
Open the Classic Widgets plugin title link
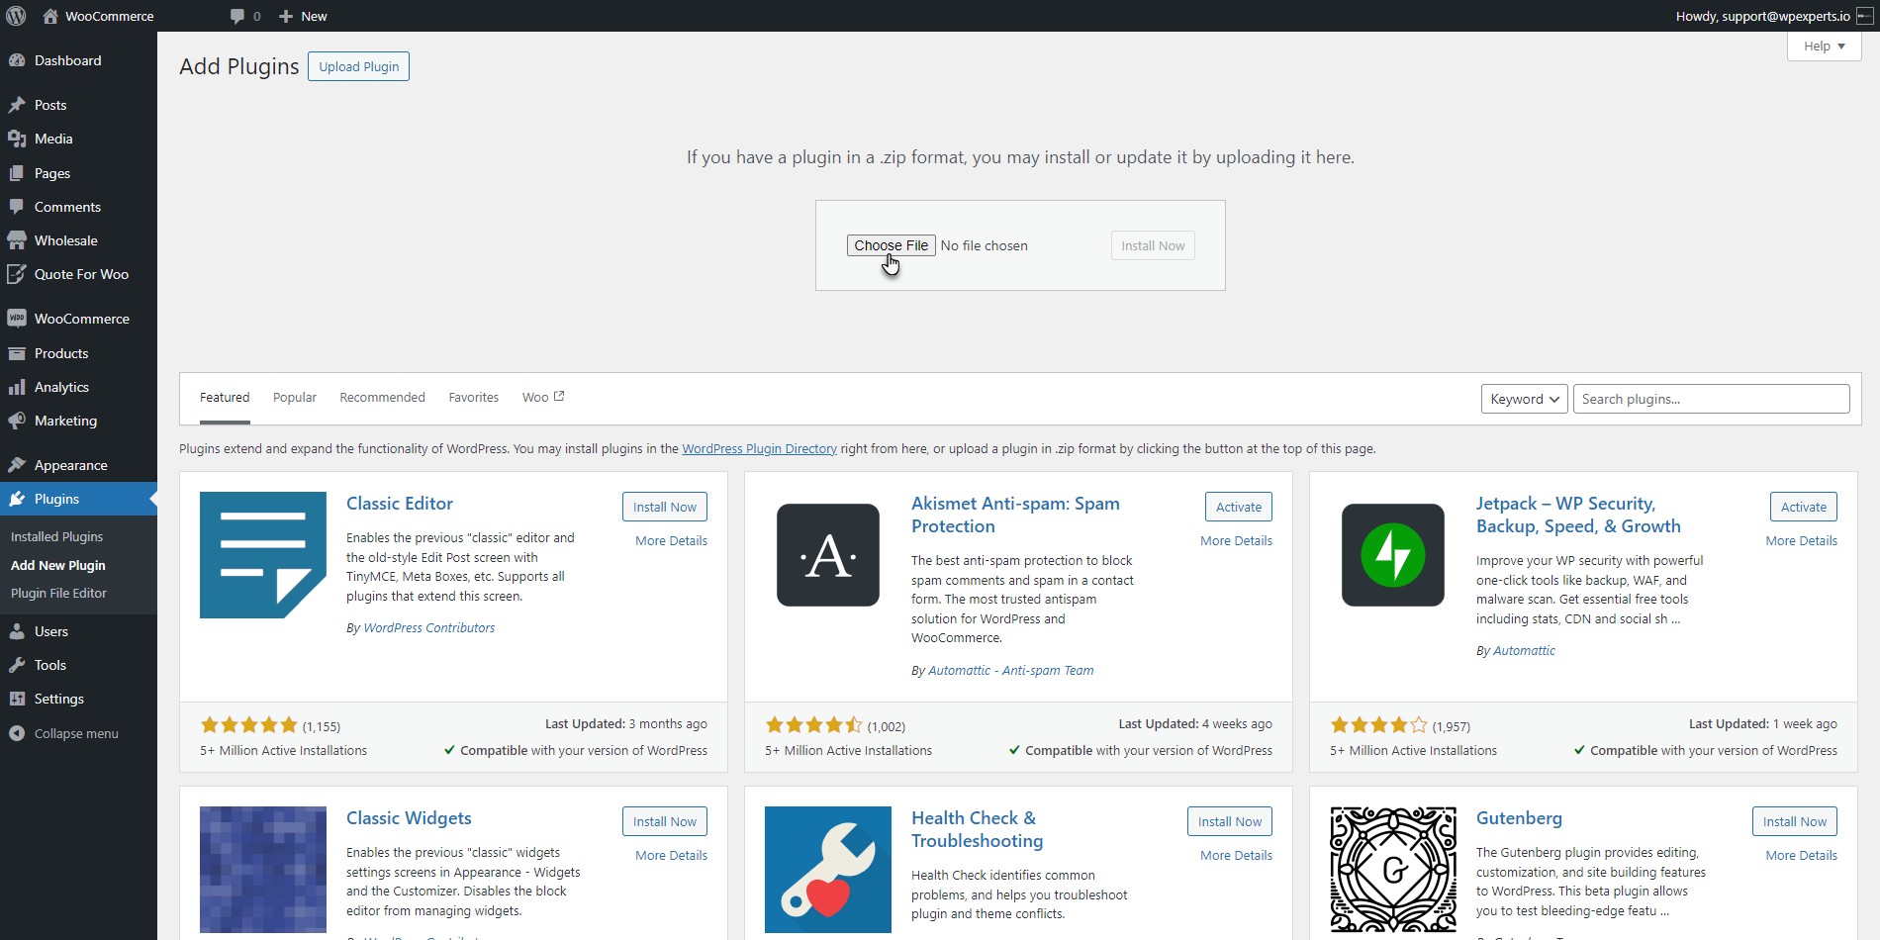point(409,818)
